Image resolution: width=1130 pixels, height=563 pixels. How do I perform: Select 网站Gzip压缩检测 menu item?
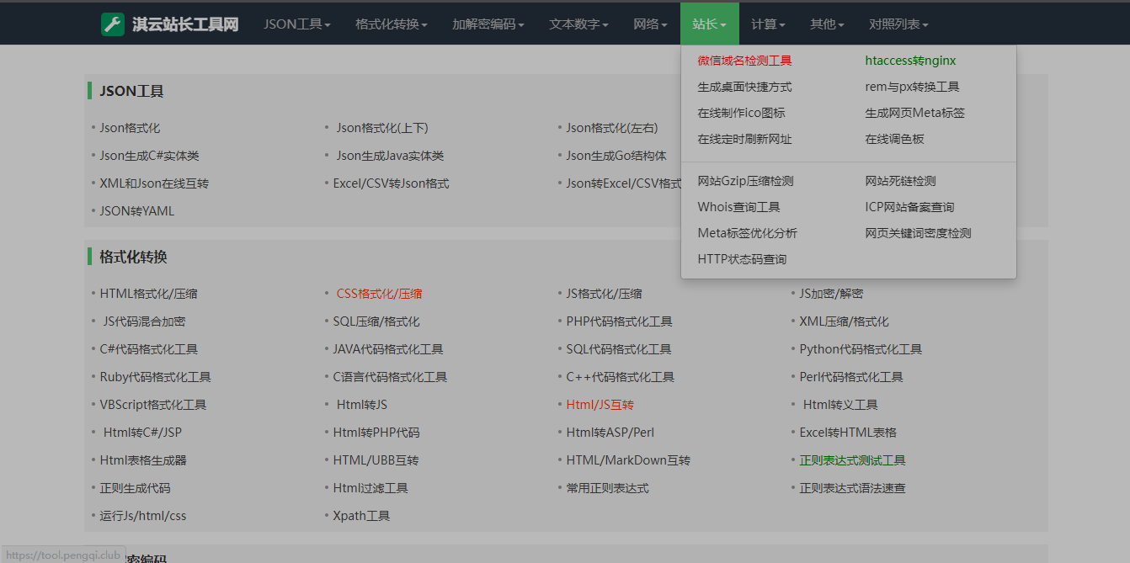point(745,181)
